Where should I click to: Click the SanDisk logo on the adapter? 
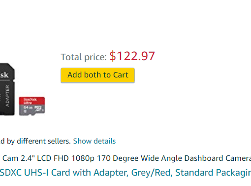[x=4, y=75]
